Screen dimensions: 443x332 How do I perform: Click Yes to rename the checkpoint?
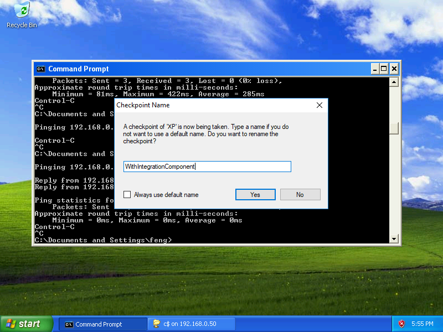click(x=255, y=195)
